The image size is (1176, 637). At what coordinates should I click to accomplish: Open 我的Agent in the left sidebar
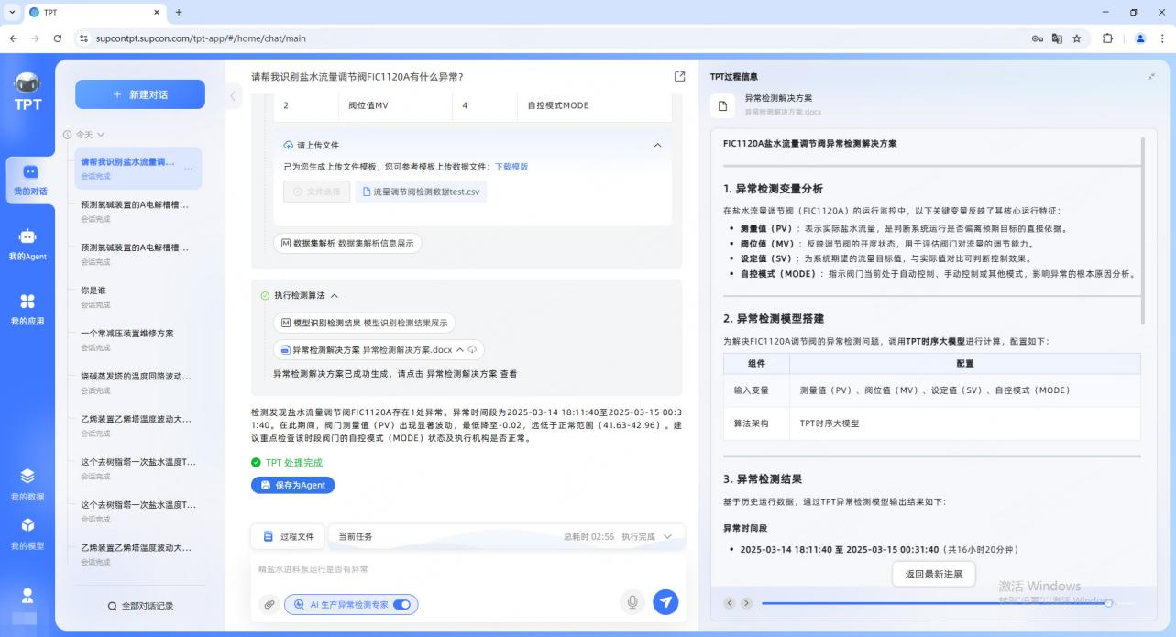[x=27, y=244]
